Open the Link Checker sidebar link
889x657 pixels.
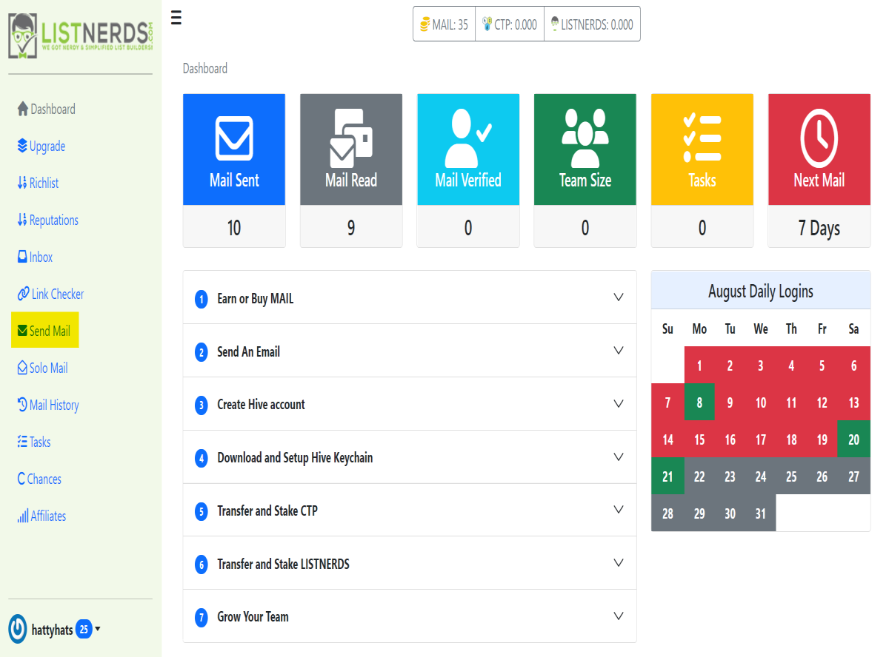click(x=50, y=294)
